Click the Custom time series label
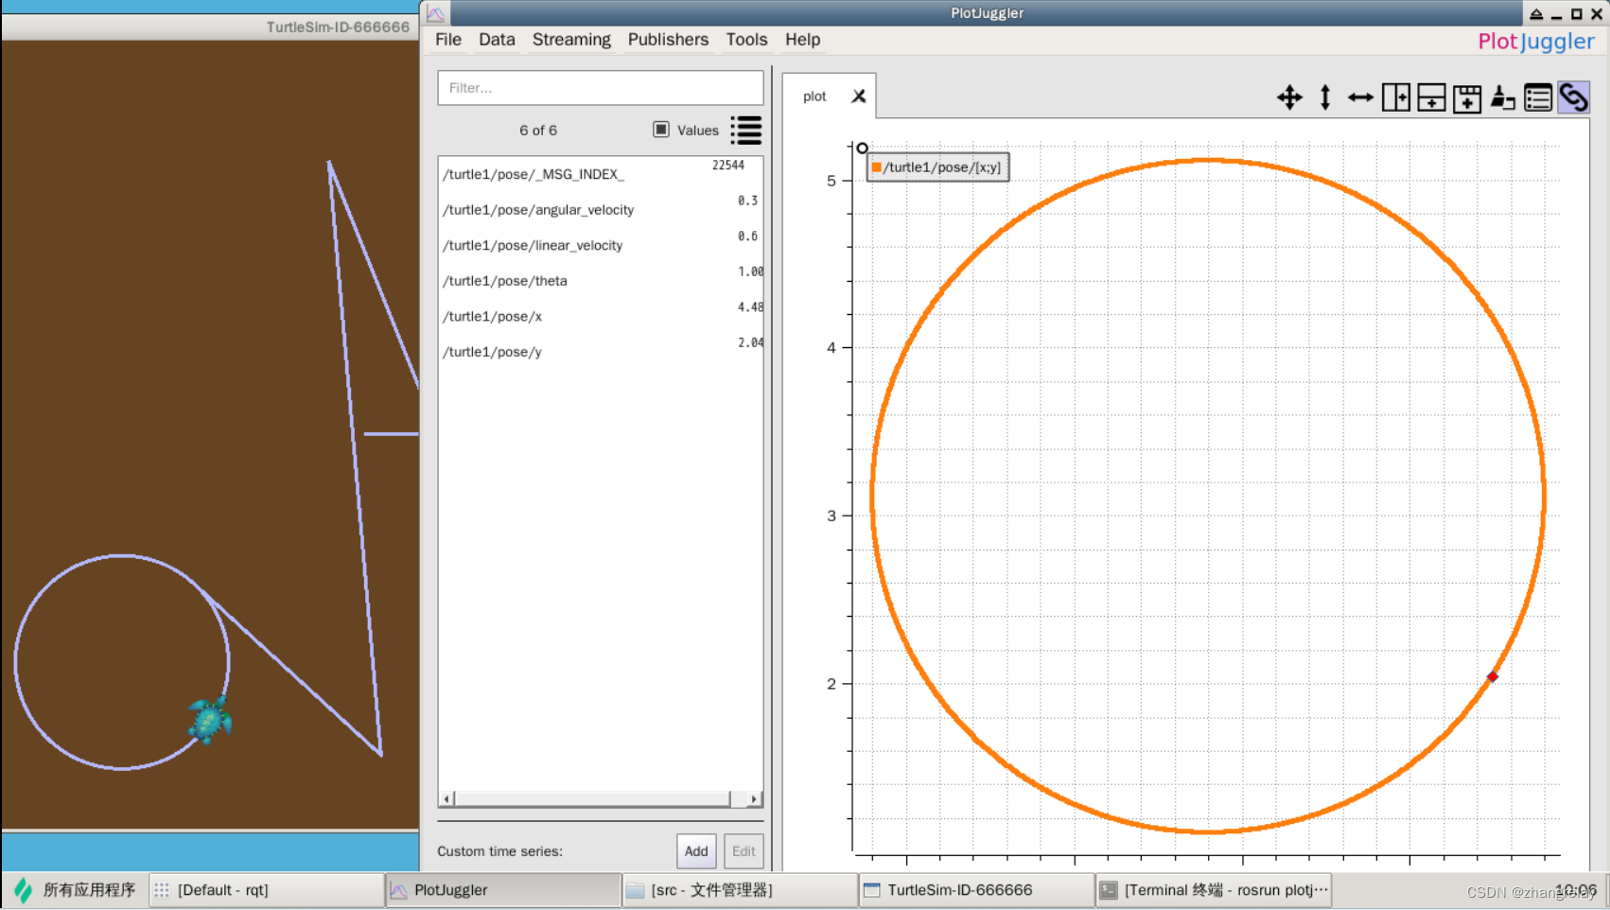 pyautogui.click(x=499, y=851)
